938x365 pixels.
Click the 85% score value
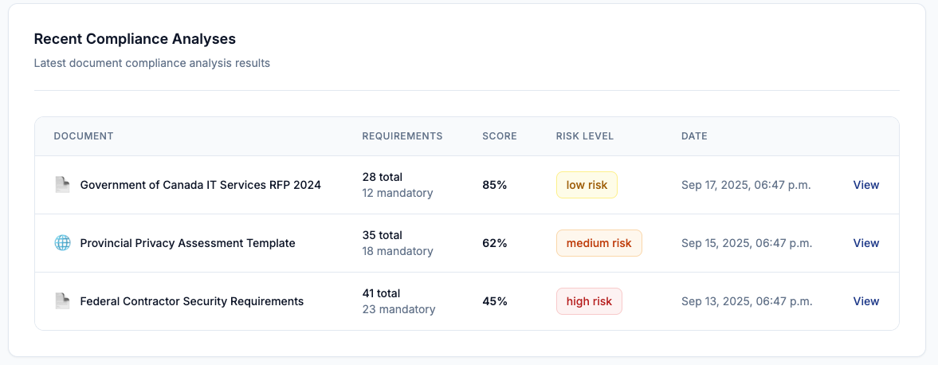click(495, 185)
